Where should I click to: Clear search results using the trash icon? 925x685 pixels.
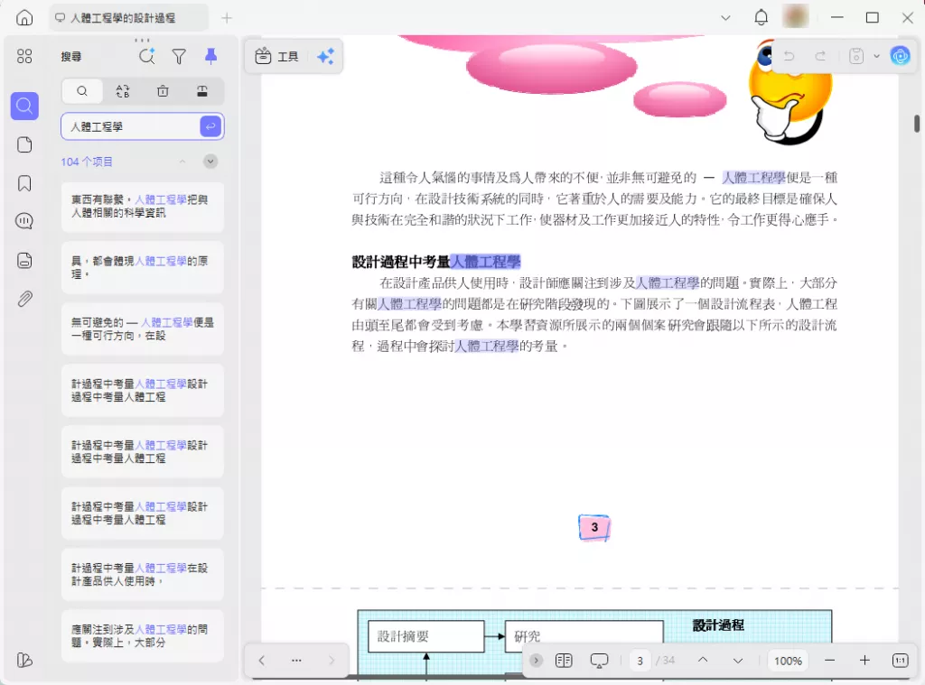coord(163,91)
